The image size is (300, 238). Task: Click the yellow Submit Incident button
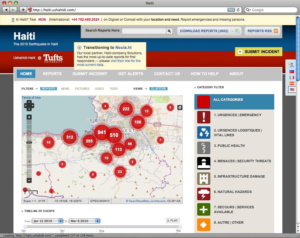(x=259, y=52)
